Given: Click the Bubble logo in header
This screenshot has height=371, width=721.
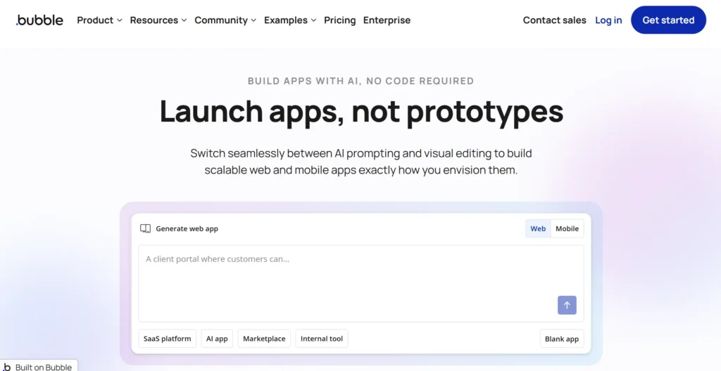Looking at the screenshot, I should pos(39,20).
